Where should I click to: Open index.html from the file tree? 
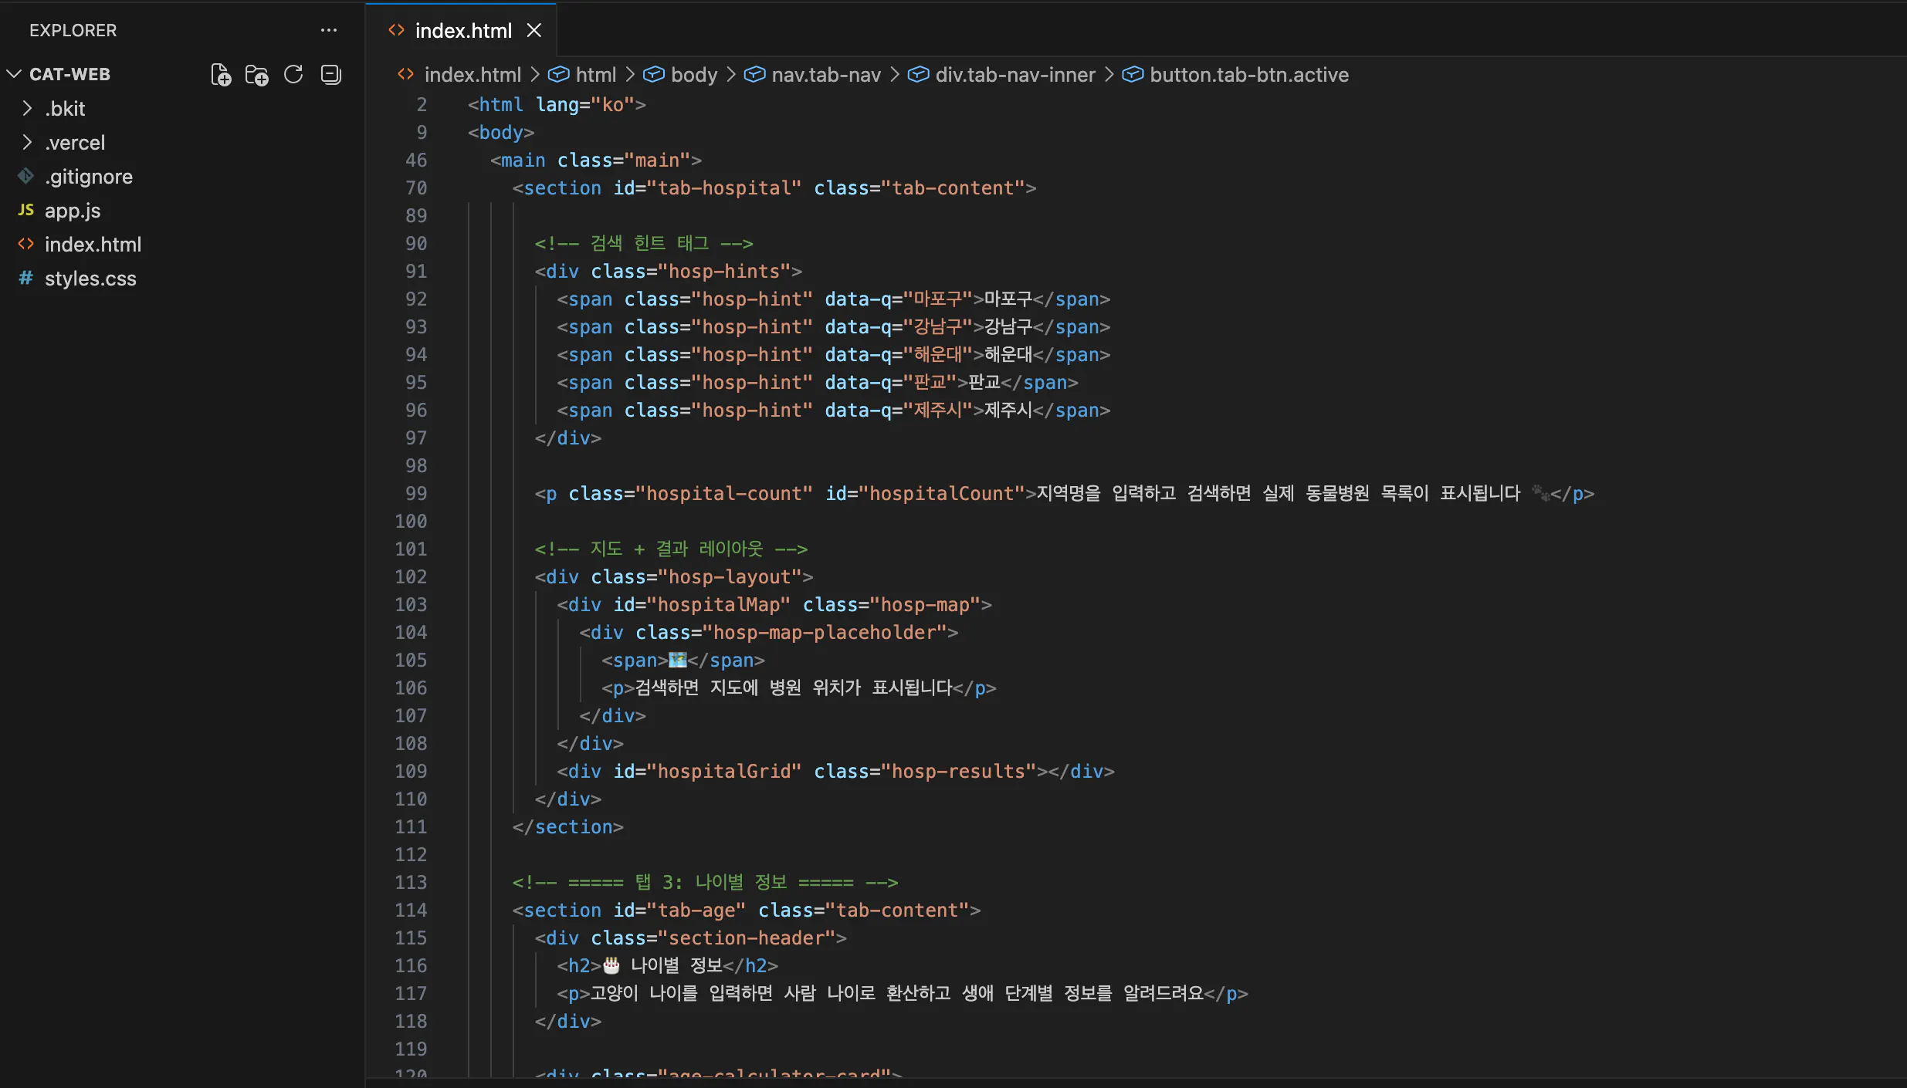93,245
